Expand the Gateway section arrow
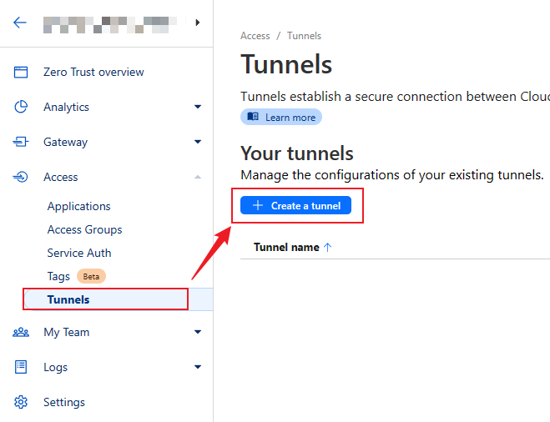This screenshot has width=550, height=422. click(x=198, y=143)
